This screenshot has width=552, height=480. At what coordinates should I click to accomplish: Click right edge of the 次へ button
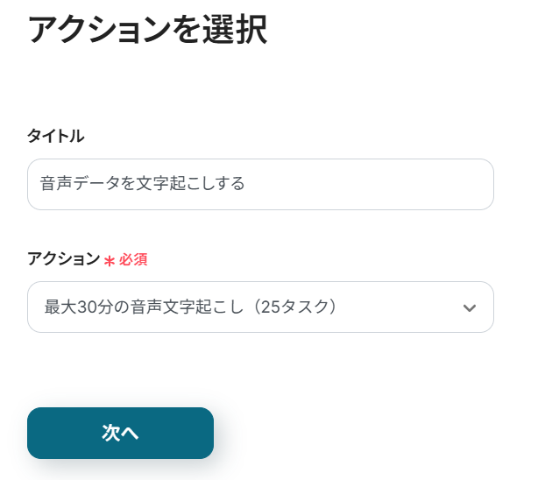click(203, 433)
